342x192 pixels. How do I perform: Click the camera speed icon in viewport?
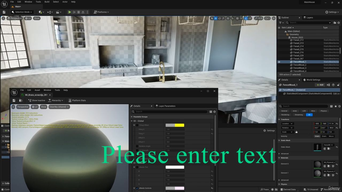pos(267,18)
